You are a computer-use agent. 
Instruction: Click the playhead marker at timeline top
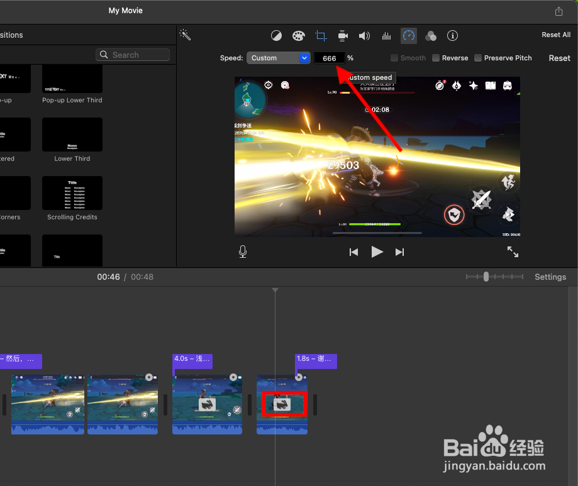pos(275,290)
